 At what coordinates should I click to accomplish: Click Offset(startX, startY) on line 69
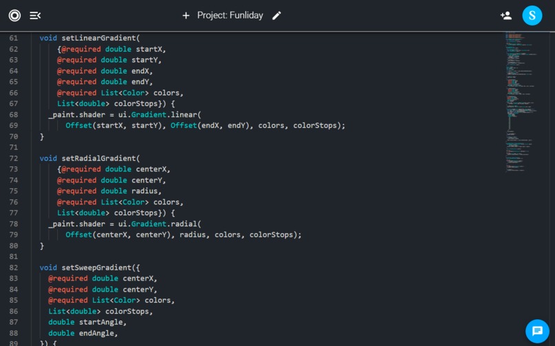click(x=116, y=125)
